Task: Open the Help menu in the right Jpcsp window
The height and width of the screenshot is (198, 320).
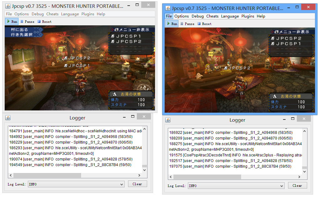Action: click(x=261, y=16)
